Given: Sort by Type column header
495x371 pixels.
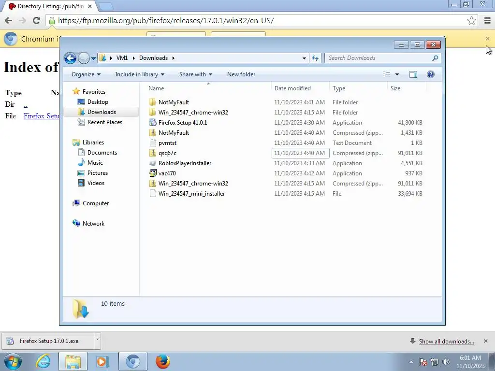Looking at the screenshot, I should pyautogui.click(x=358, y=88).
